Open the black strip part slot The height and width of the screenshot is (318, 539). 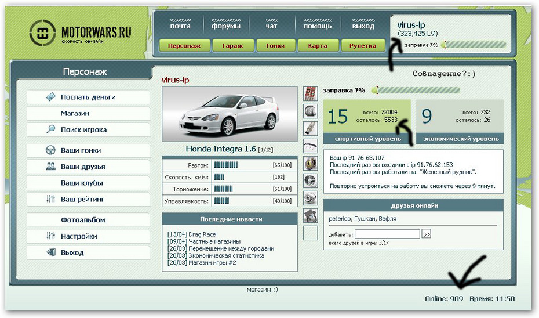coord(311,146)
